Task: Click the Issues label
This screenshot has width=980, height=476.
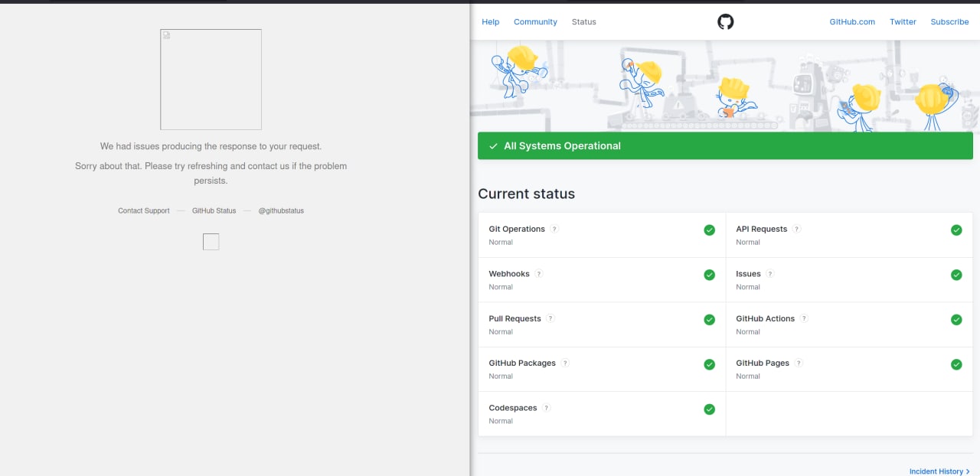Action: pyautogui.click(x=748, y=274)
